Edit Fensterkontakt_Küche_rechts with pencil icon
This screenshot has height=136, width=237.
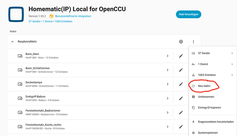[181, 127]
